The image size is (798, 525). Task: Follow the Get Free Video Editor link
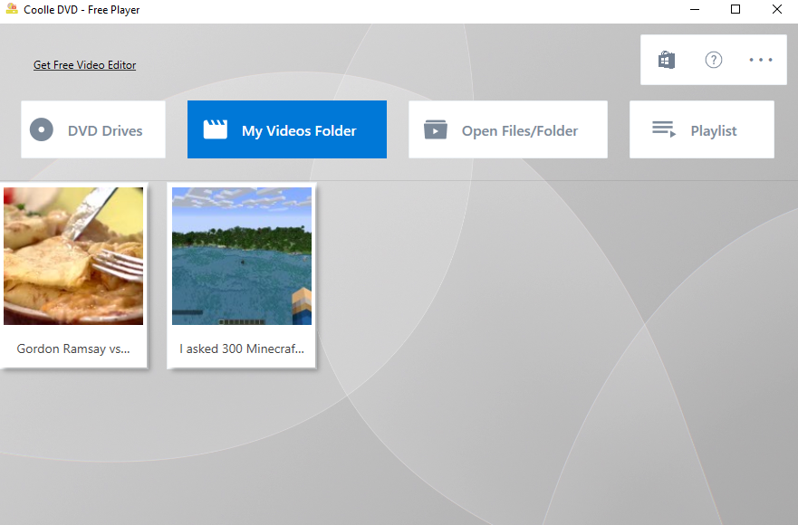[85, 65]
